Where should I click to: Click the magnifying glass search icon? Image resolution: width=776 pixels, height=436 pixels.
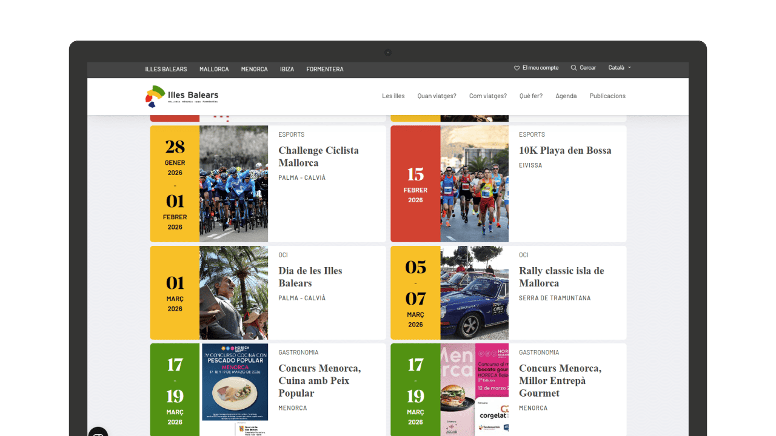574,68
